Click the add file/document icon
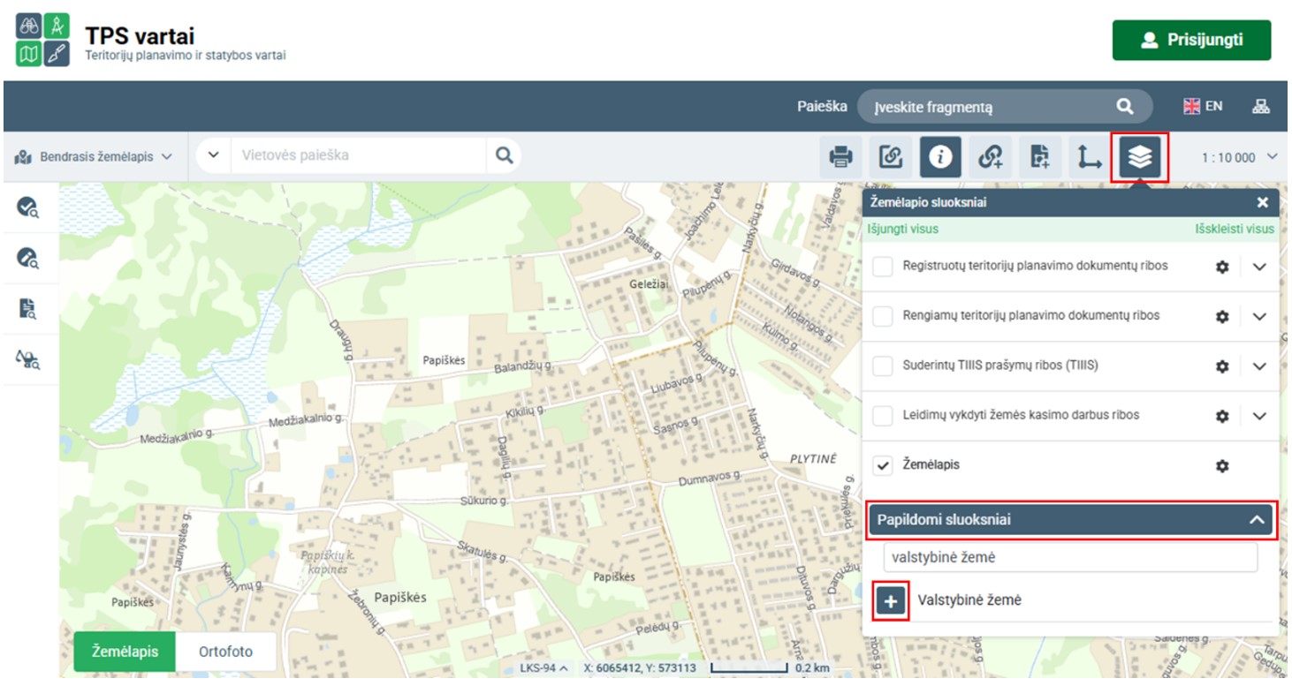The height and width of the screenshot is (686, 1292). point(1039,158)
